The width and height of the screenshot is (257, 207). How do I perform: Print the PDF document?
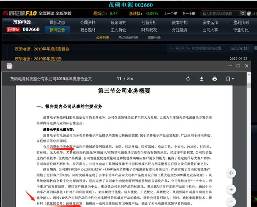click(215, 79)
